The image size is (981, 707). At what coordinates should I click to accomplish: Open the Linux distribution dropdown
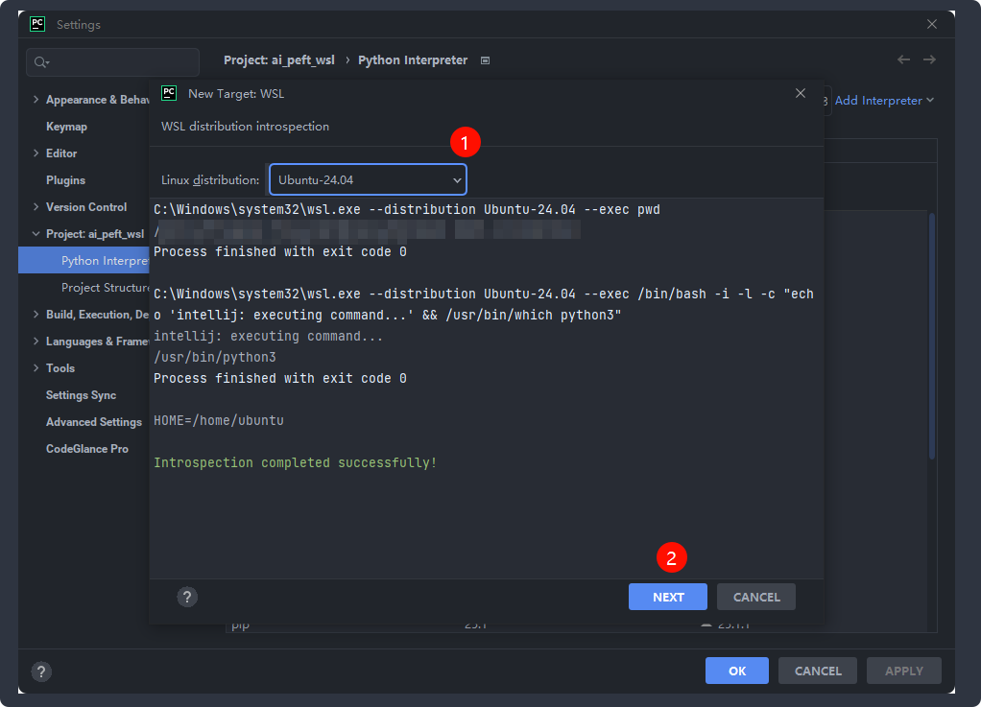(x=368, y=180)
